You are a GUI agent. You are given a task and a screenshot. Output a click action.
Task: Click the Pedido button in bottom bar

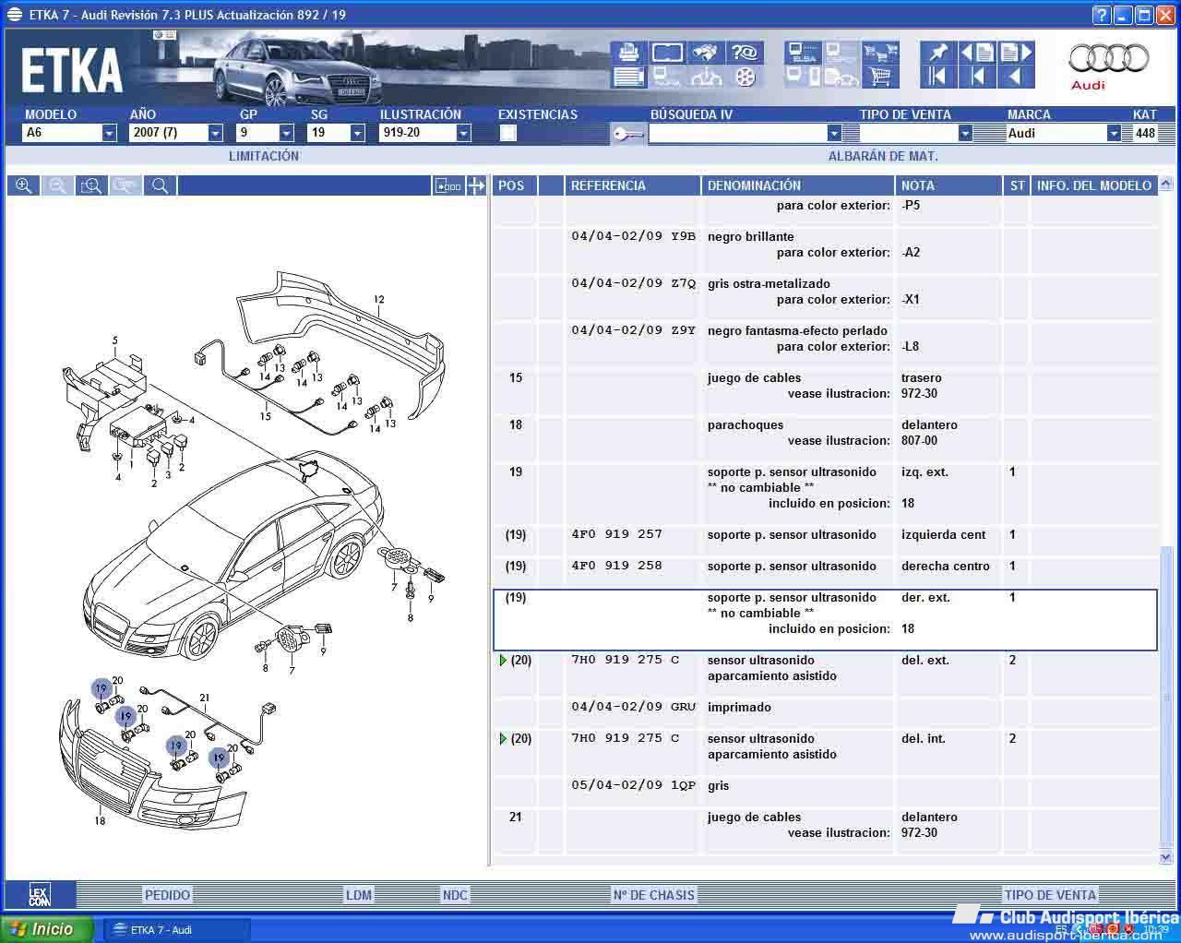tap(167, 894)
